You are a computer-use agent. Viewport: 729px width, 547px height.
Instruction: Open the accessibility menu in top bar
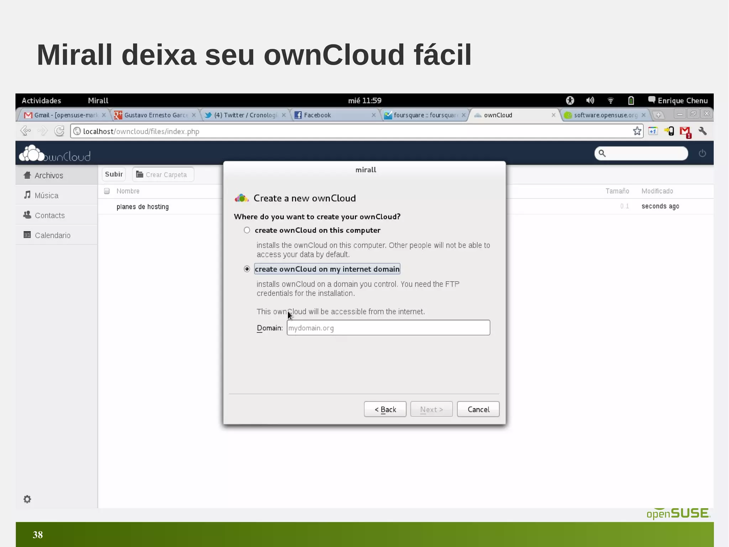point(570,100)
